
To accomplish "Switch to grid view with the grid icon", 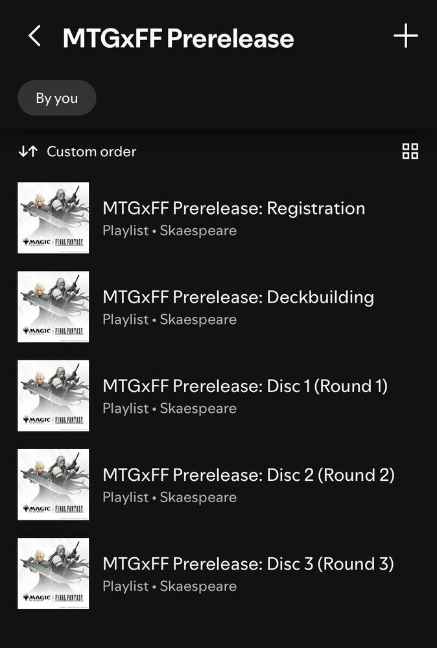I will click(x=410, y=151).
